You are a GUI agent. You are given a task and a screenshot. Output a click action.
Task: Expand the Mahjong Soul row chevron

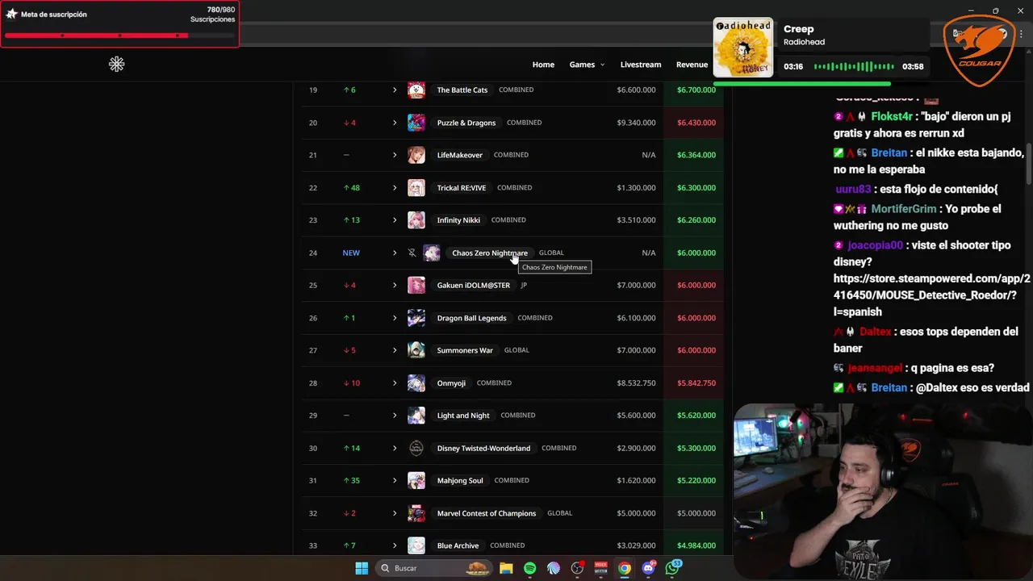click(x=395, y=480)
